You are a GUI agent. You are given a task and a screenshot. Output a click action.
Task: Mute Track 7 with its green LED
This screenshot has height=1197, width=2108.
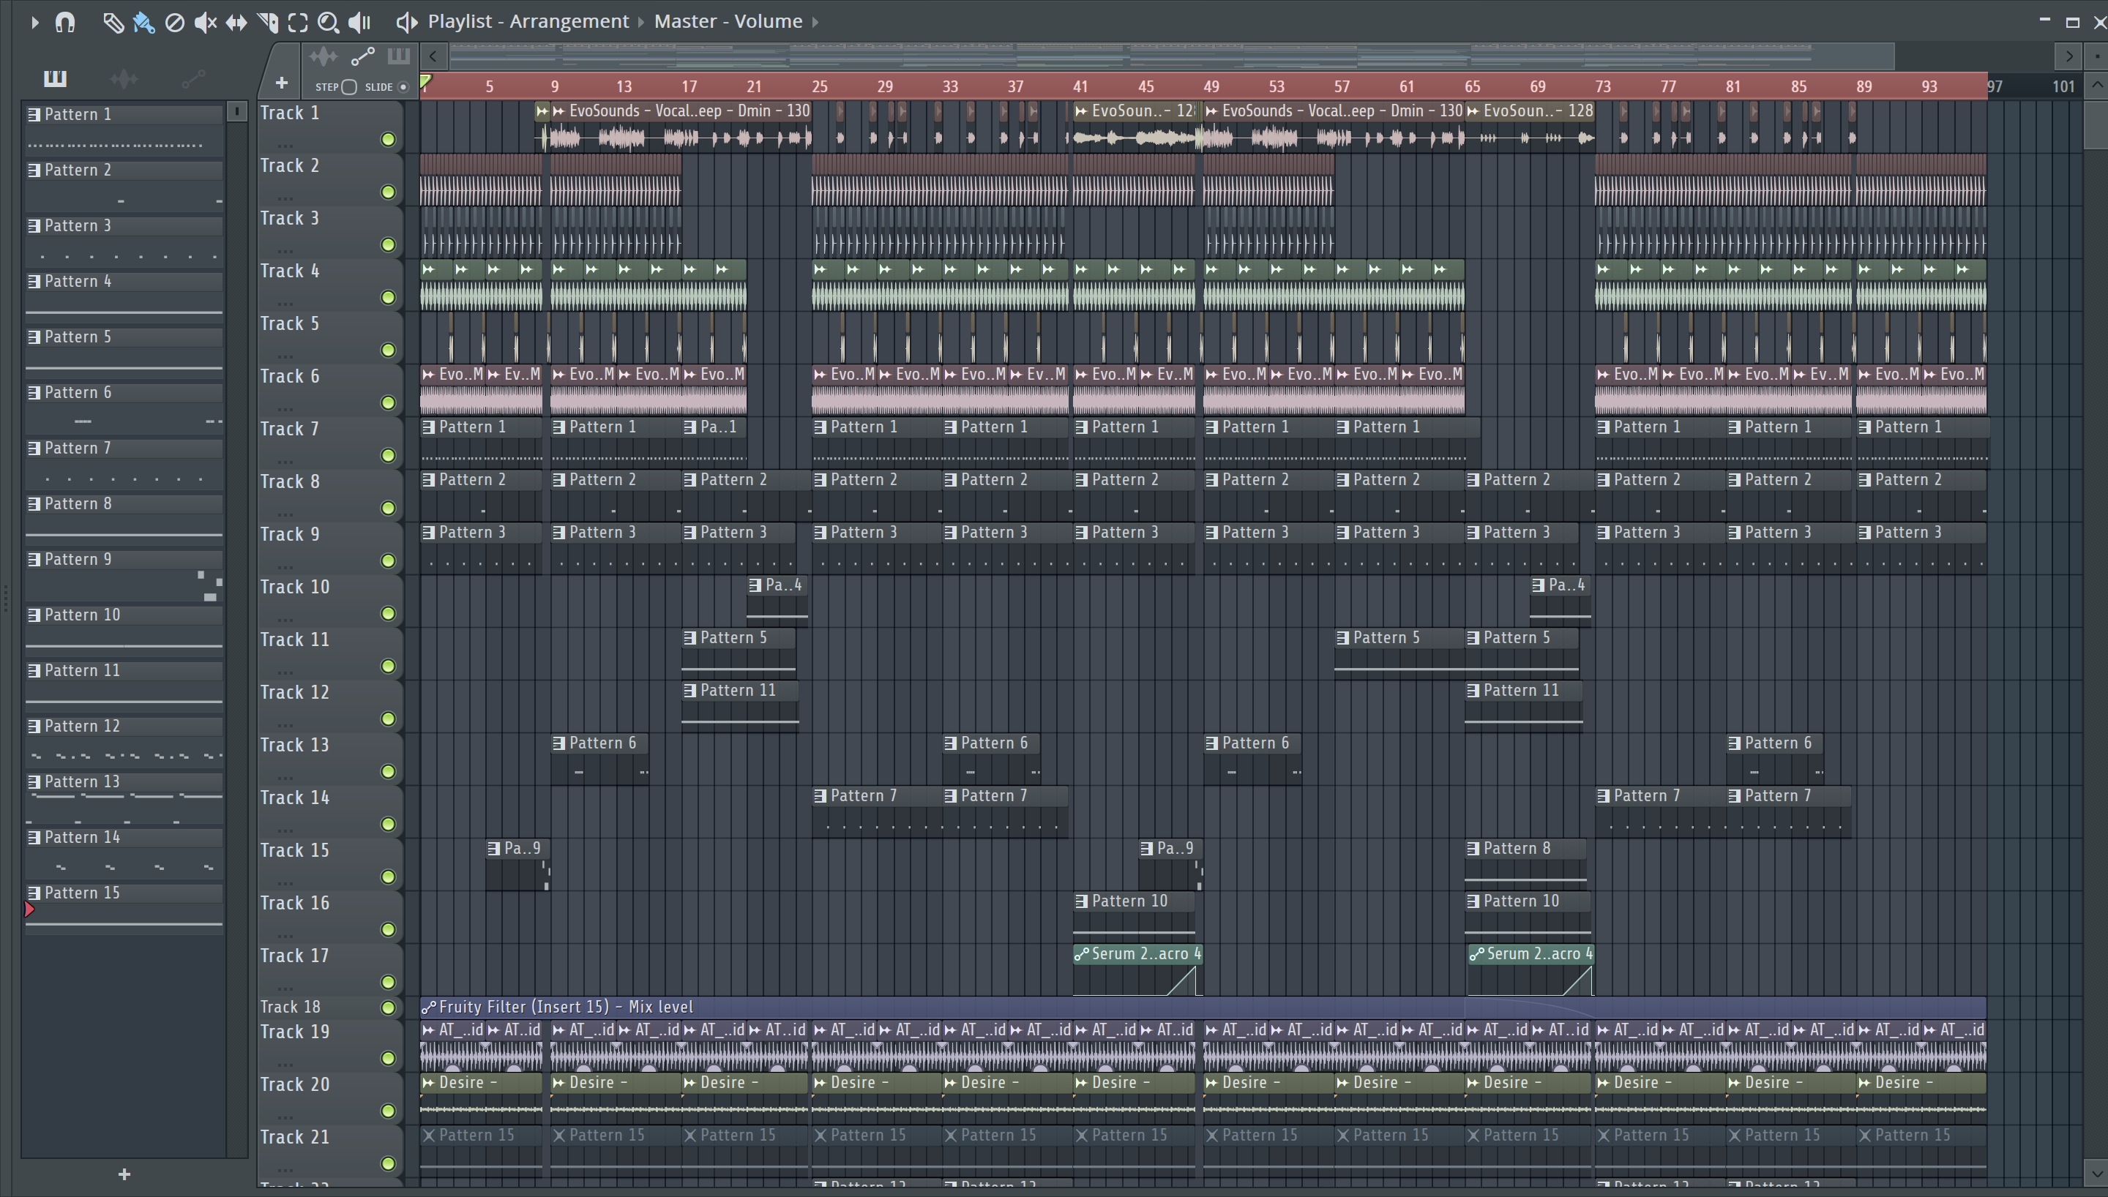(388, 455)
